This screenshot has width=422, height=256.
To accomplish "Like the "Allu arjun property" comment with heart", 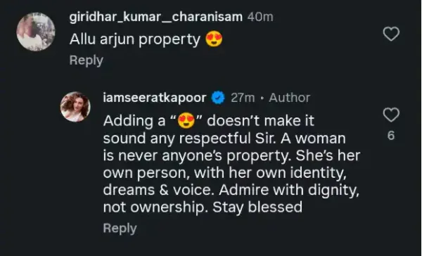I will click(391, 34).
